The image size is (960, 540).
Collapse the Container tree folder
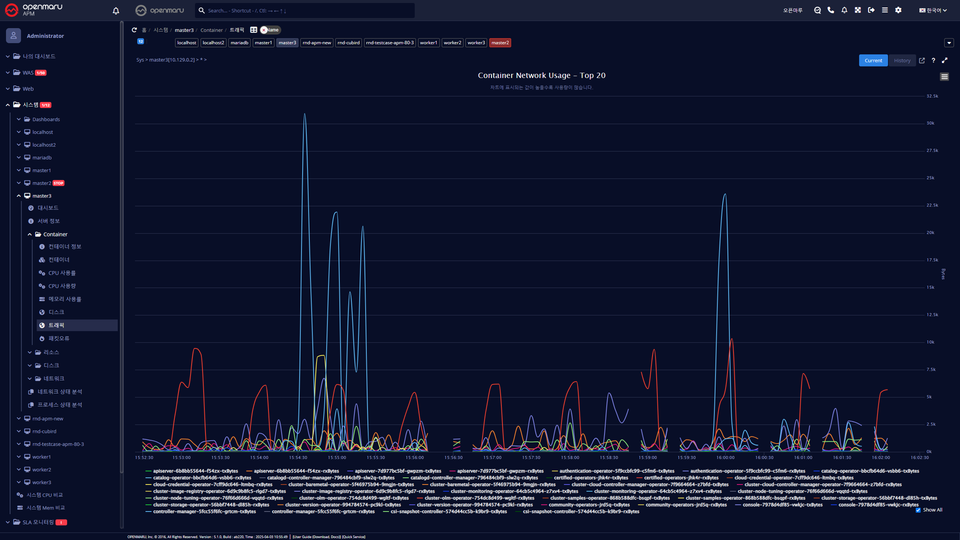pos(30,234)
